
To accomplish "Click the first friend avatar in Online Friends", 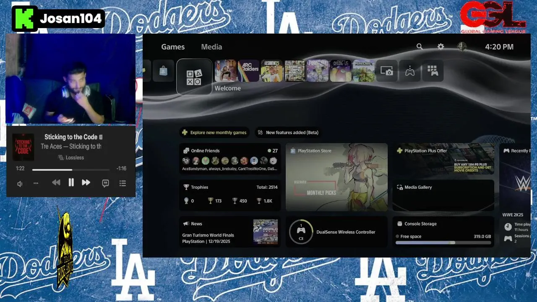I will point(186,161).
